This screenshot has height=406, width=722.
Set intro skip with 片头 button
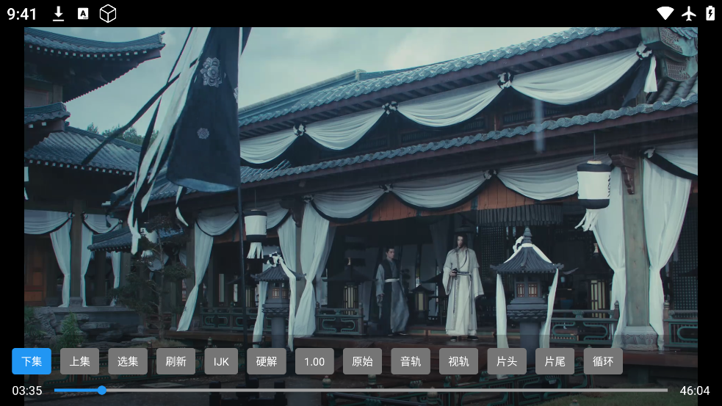507,361
